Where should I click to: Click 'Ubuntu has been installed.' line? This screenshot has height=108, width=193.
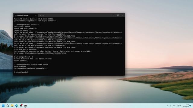[25, 28]
